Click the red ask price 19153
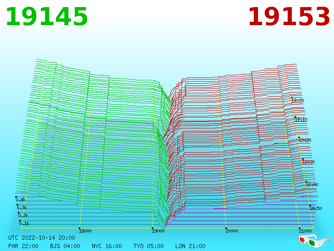This screenshot has height=251, width=334. point(289,17)
